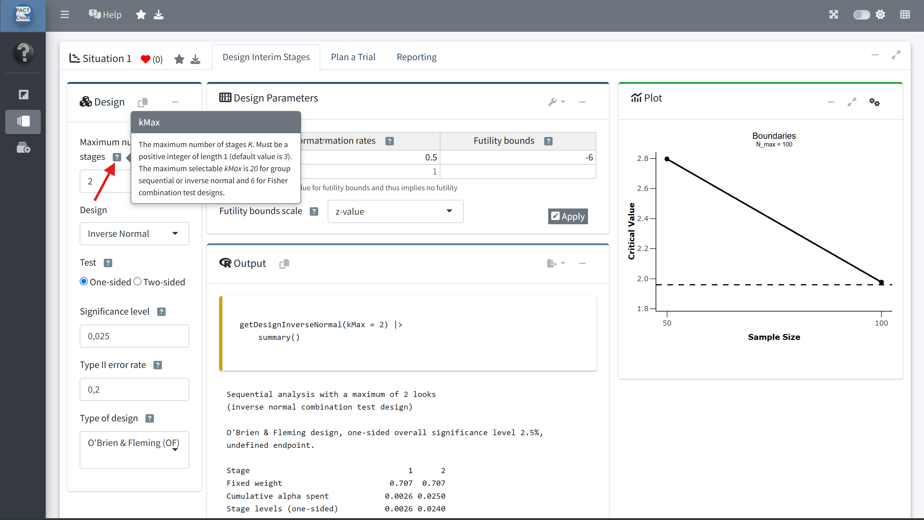Click the Significance level input field
The width and height of the screenshot is (924, 520).
(x=134, y=336)
